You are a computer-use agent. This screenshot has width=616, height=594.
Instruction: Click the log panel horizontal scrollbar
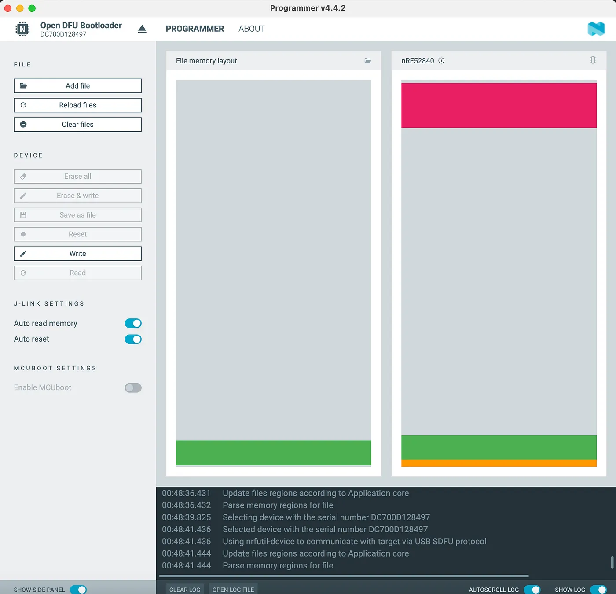[x=344, y=576]
